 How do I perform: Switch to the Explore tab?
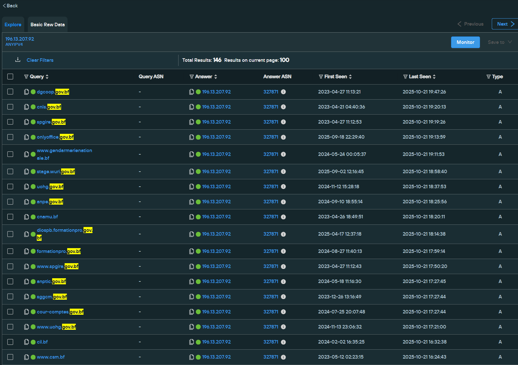pyautogui.click(x=13, y=24)
